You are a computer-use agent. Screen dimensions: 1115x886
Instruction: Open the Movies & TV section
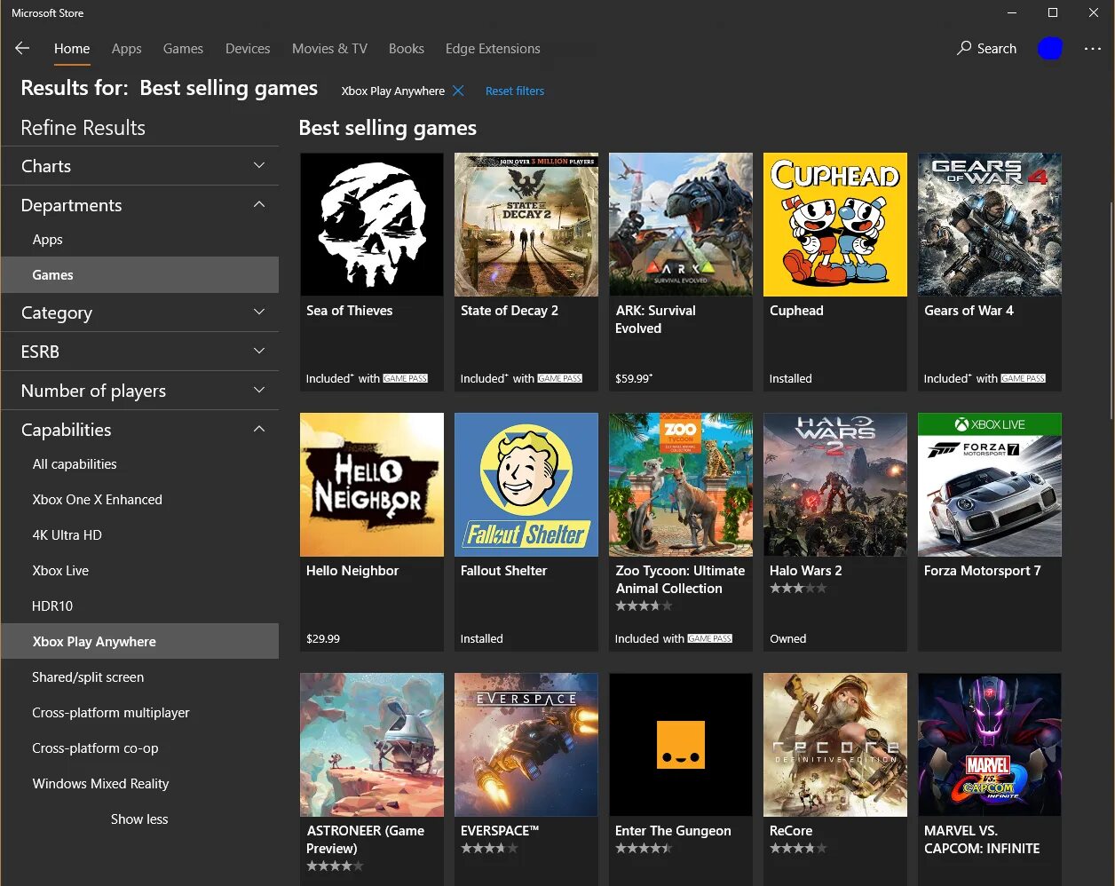click(329, 49)
